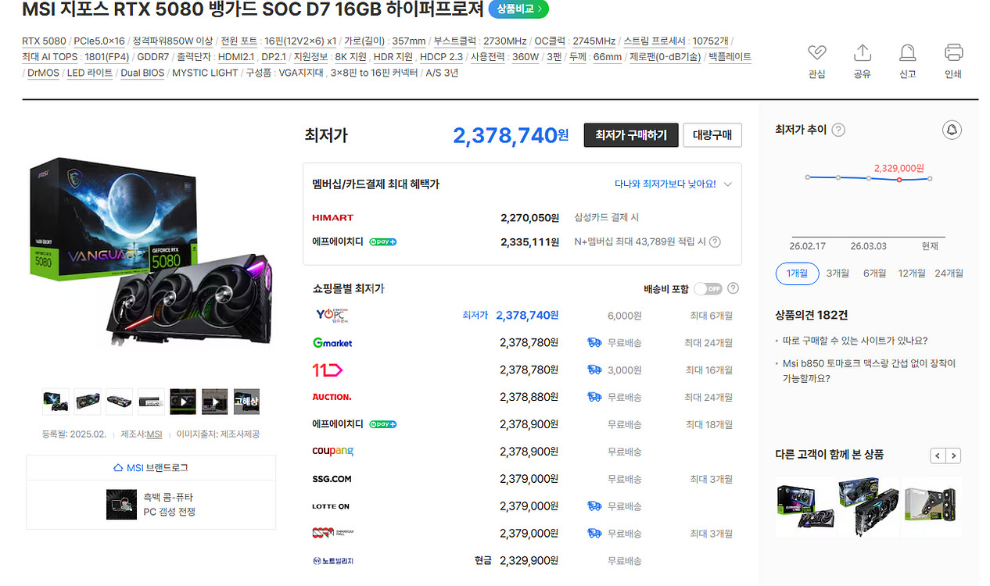
Task: Open the 최저가 추이 help question icon
Action: pyautogui.click(x=838, y=130)
